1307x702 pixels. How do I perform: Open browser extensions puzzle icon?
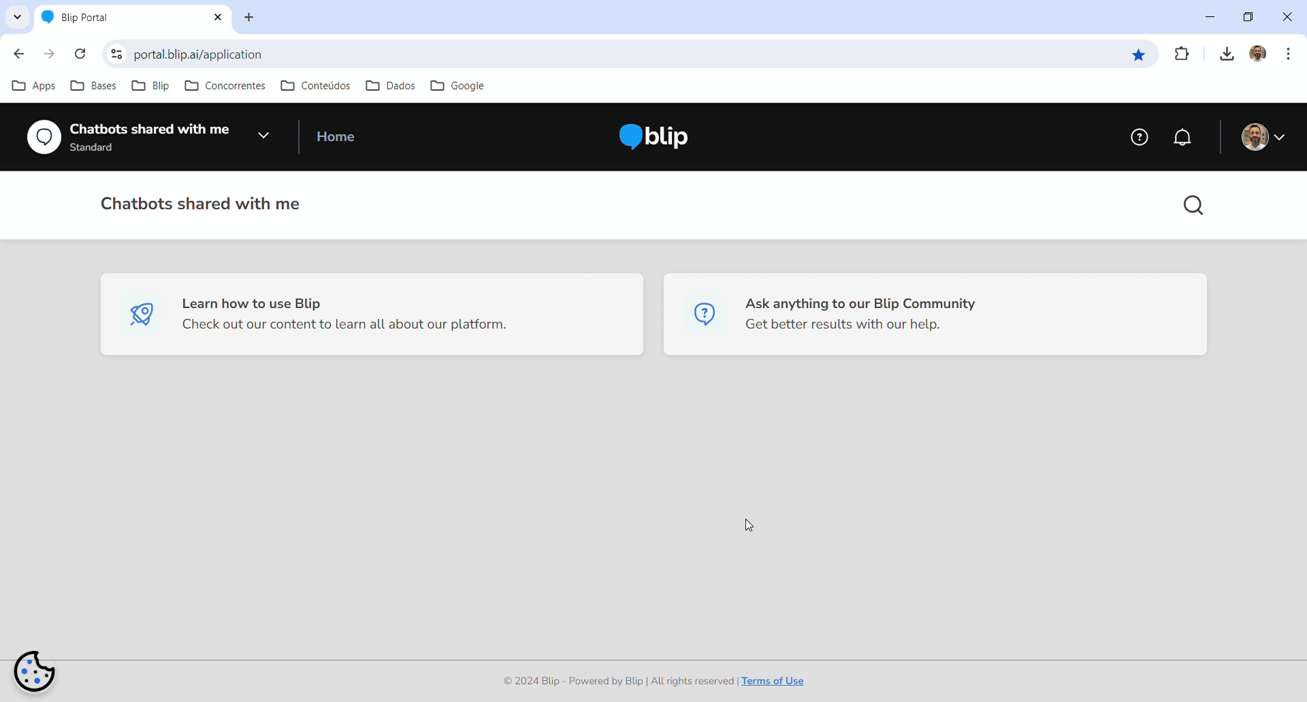point(1182,54)
